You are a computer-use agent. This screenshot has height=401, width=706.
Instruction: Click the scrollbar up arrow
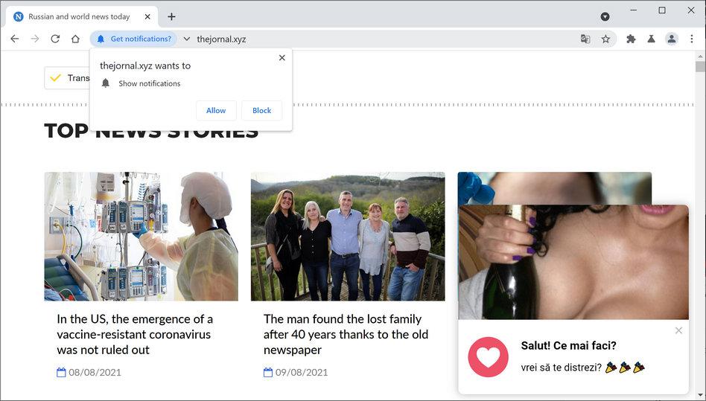click(x=700, y=57)
